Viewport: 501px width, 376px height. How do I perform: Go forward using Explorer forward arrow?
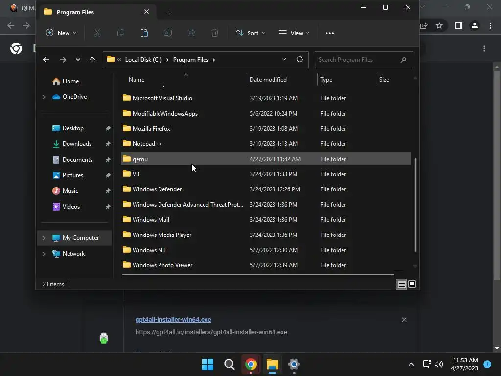[63, 60]
